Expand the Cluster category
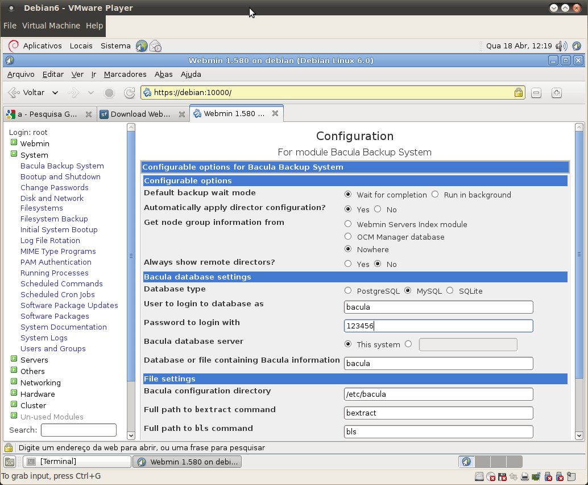Image resolution: width=588 pixels, height=485 pixels. pos(14,404)
